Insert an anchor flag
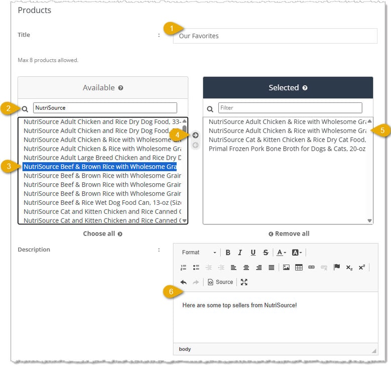 [337, 267]
